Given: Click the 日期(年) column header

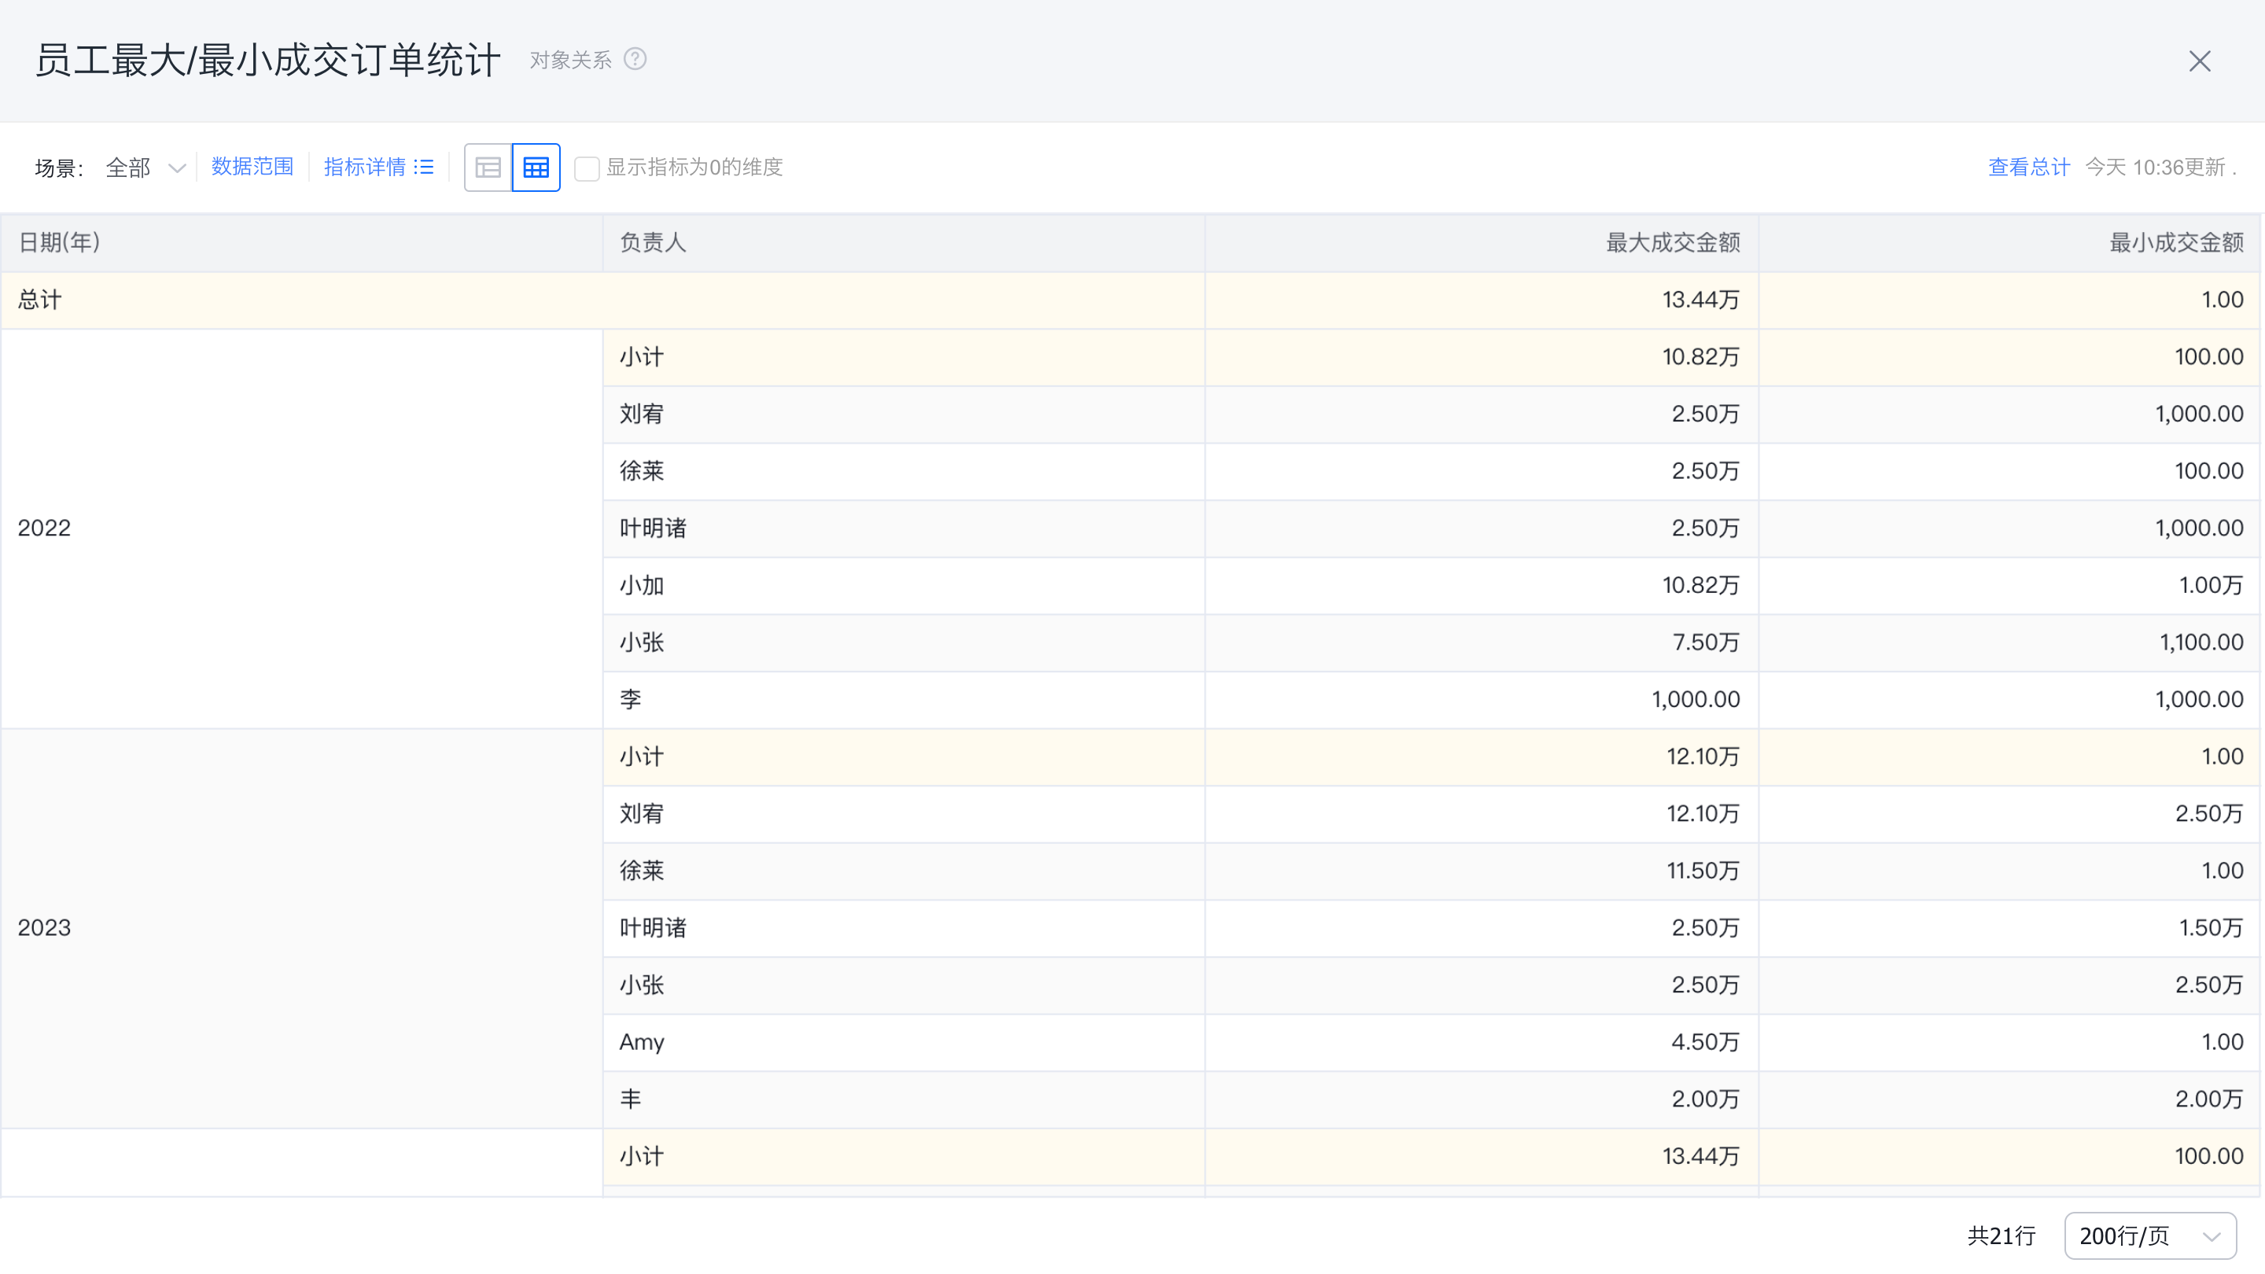Looking at the screenshot, I should pos(59,243).
